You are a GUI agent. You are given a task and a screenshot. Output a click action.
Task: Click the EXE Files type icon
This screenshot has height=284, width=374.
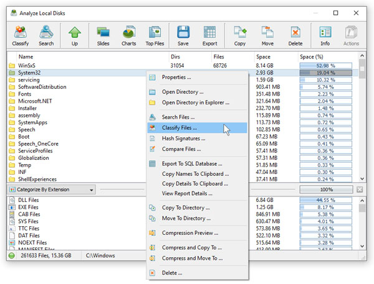coord(12,207)
